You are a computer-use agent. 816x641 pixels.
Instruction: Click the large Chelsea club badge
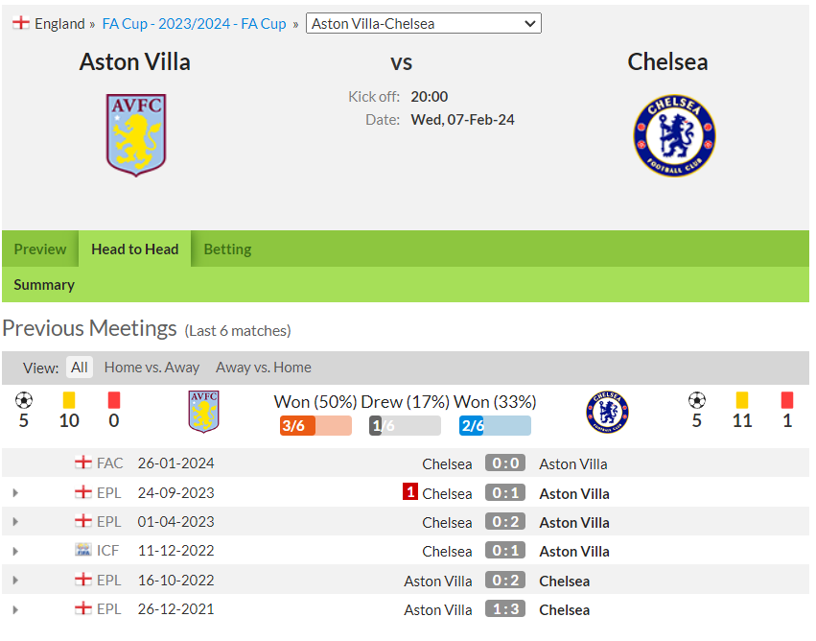674,136
